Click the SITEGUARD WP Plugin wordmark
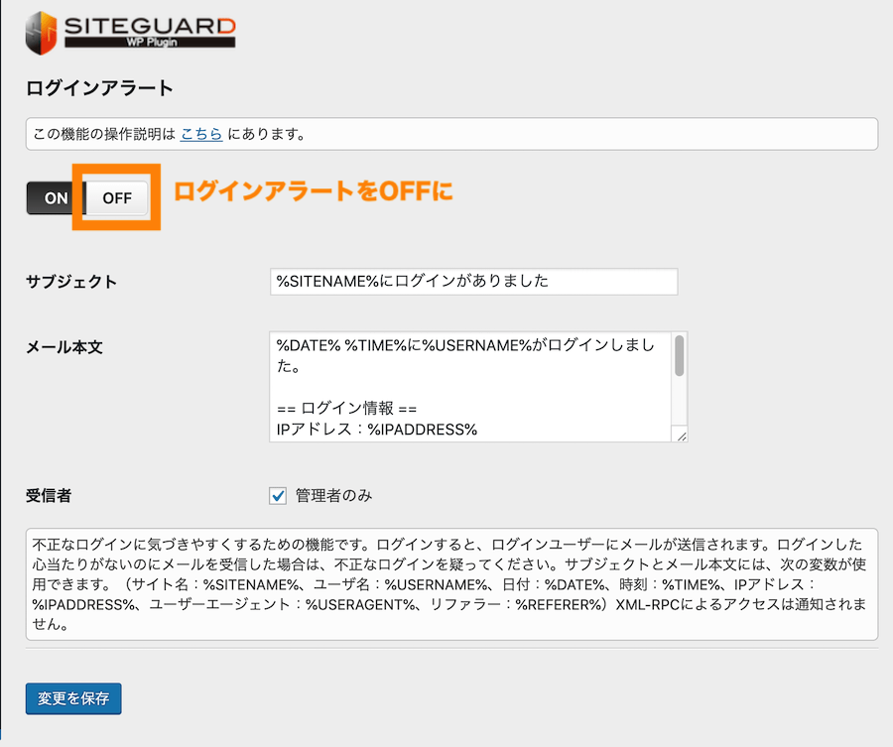 (149, 31)
